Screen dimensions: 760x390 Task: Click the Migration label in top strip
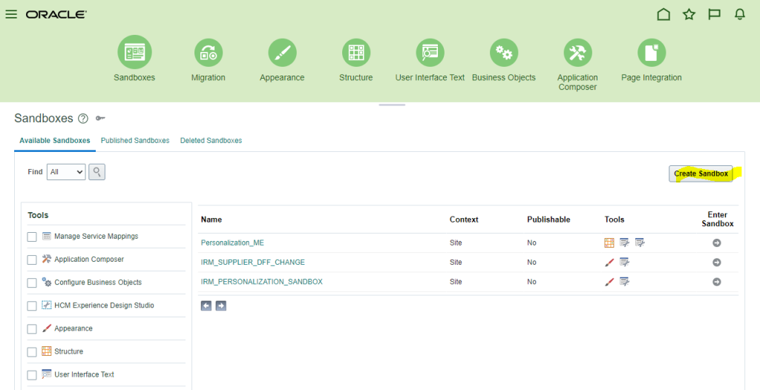pos(209,78)
